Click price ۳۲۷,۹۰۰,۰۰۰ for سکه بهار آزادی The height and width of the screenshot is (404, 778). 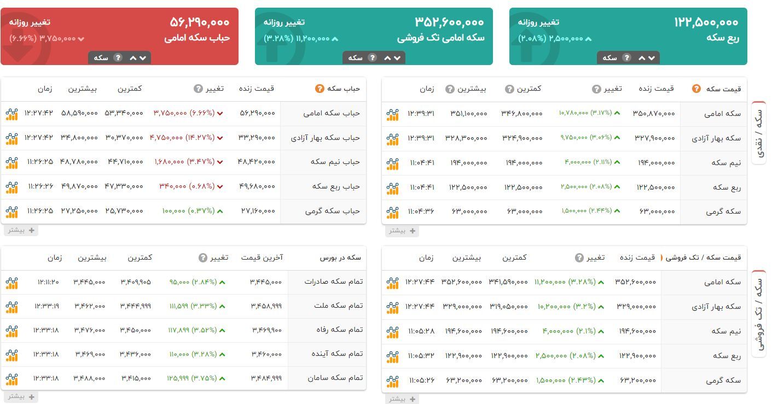point(654,138)
